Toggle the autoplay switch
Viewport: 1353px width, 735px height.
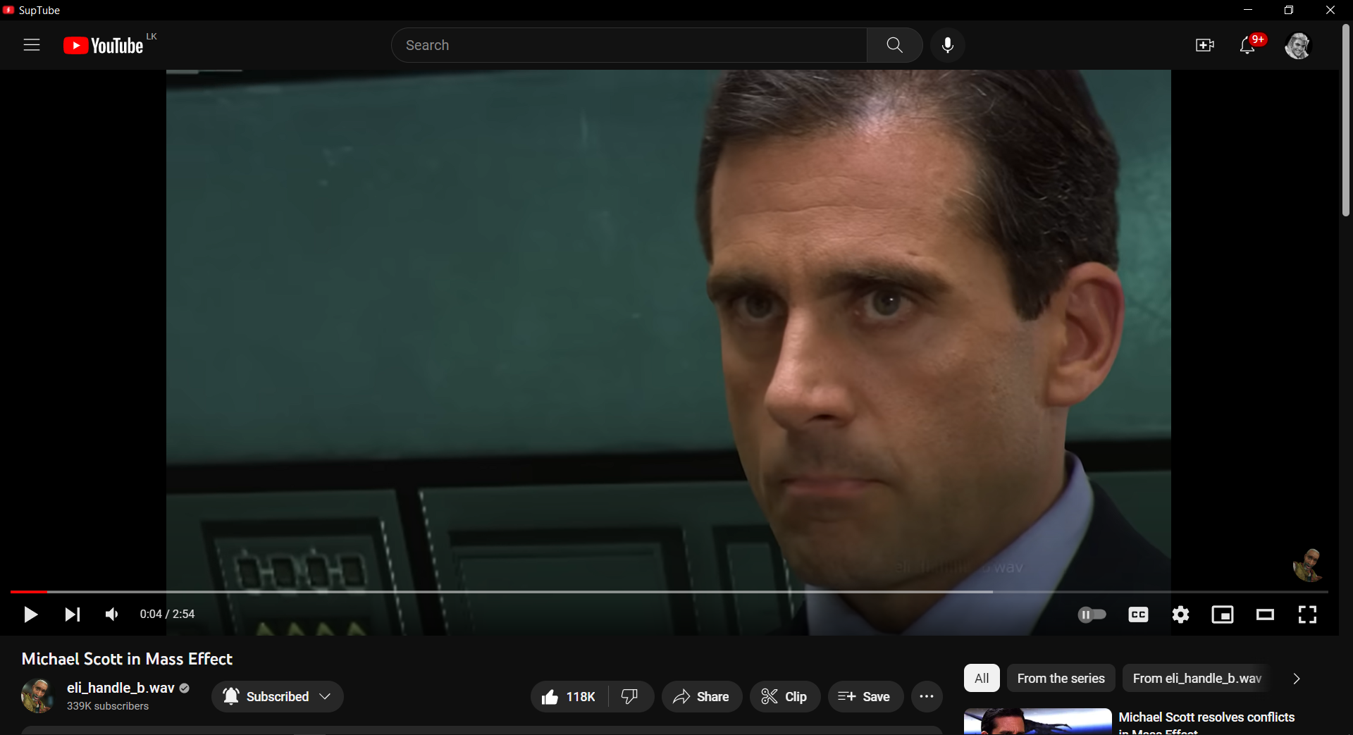pos(1092,615)
